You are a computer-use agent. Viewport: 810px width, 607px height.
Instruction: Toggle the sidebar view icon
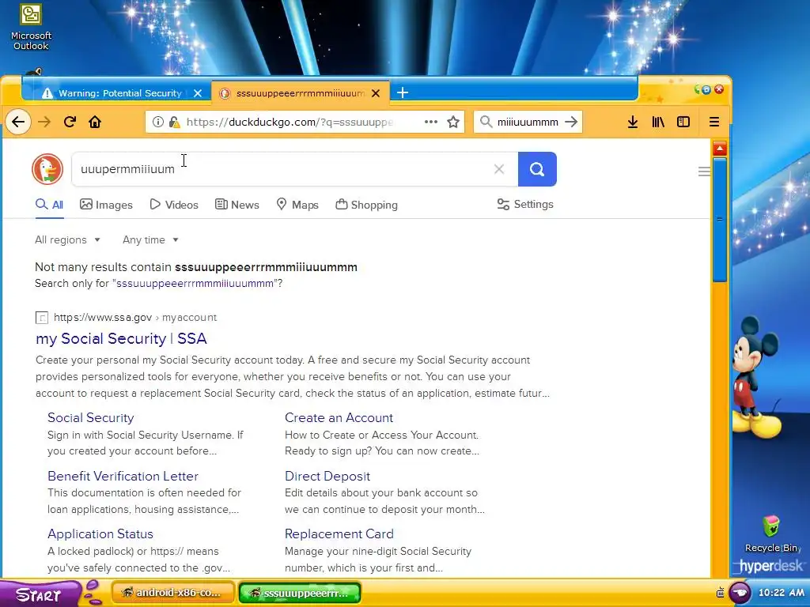683,122
